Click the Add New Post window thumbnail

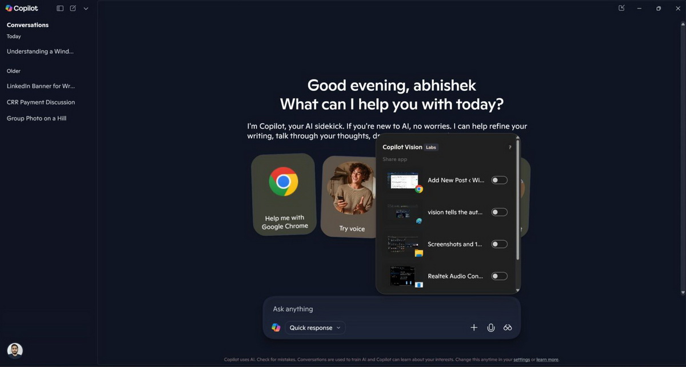point(404,181)
